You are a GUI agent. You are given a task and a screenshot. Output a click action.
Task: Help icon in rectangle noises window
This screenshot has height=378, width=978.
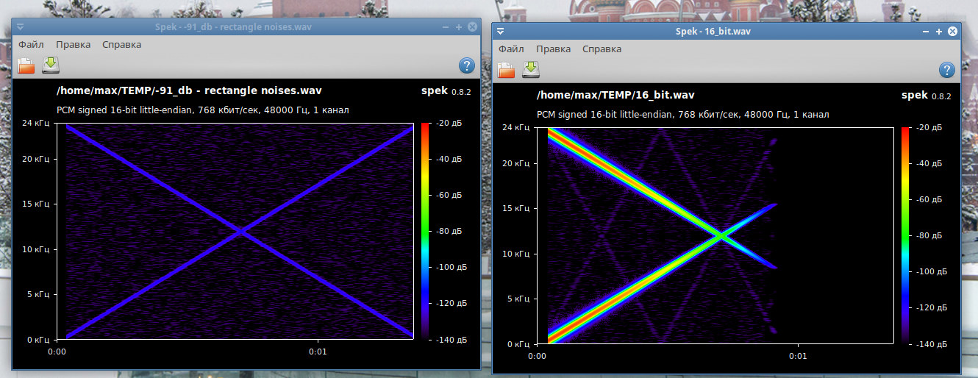point(467,65)
